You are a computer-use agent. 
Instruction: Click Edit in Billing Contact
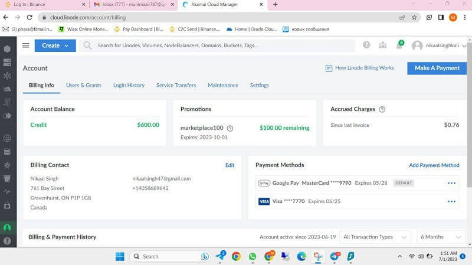[230, 165]
